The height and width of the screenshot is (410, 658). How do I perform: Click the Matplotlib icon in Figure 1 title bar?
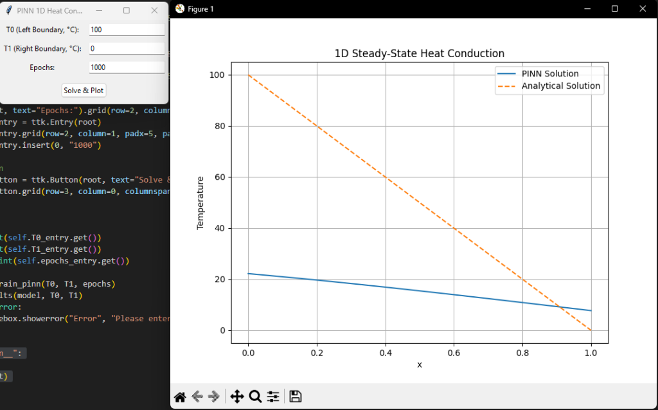180,8
